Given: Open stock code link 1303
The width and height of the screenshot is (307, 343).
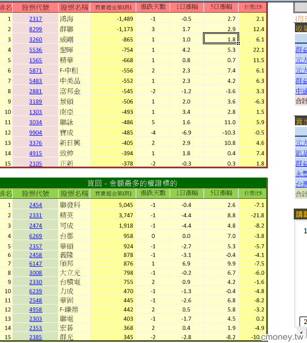Looking at the screenshot, I should click(36, 112).
